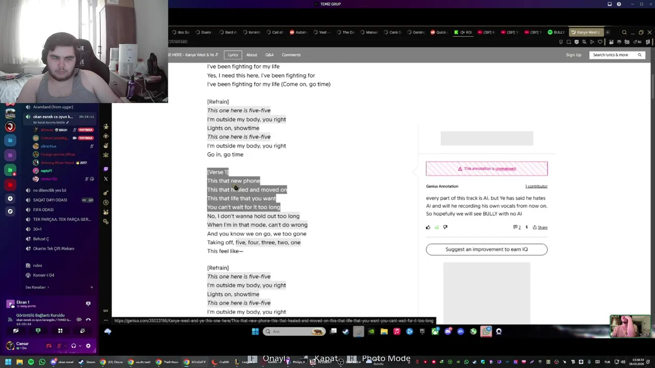Screen dimensions: 655x368
Task: Go to the Comments tab
Action: [x=291, y=55]
